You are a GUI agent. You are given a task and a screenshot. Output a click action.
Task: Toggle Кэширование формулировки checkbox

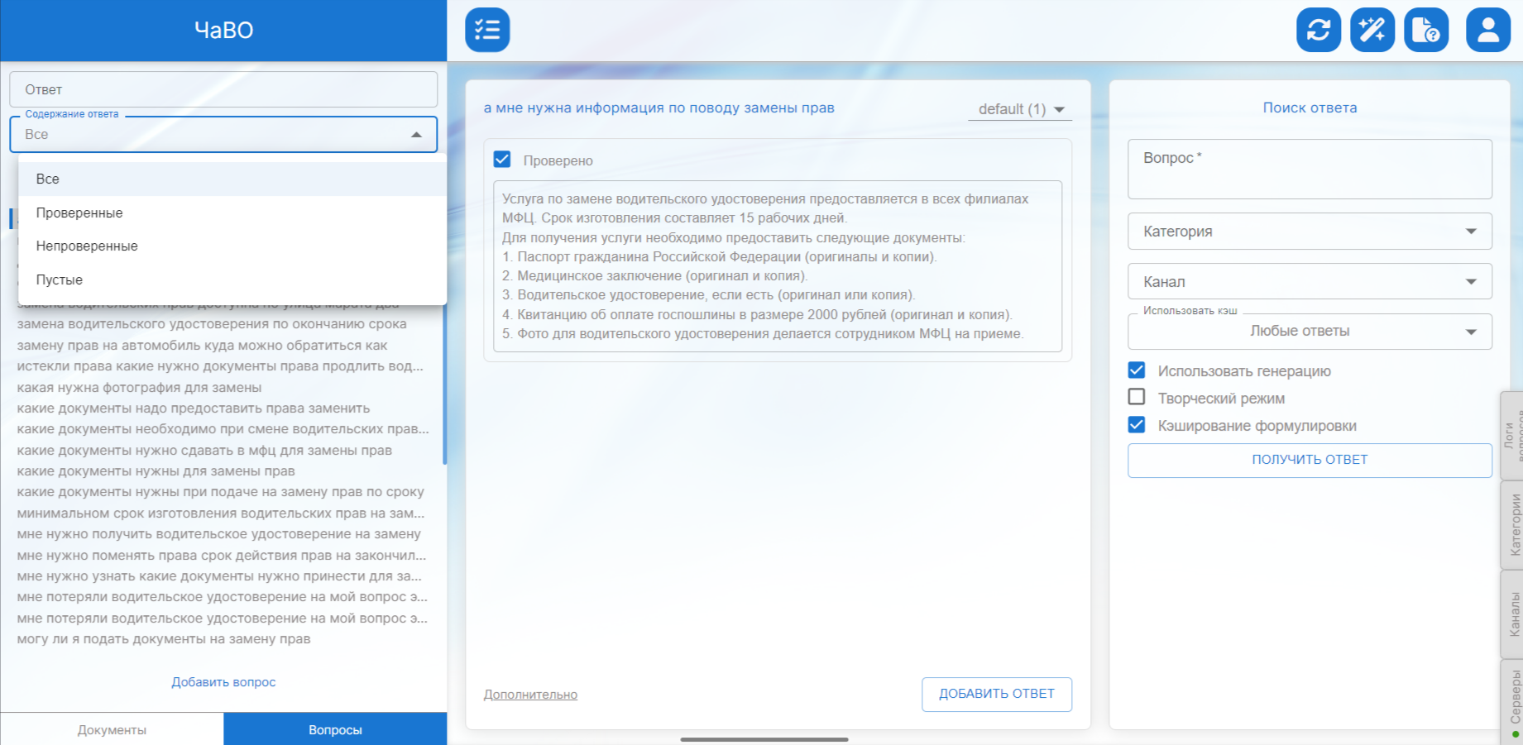click(x=1137, y=425)
